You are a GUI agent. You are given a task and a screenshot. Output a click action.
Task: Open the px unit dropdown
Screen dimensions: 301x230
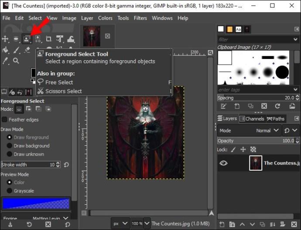[x=120, y=223]
